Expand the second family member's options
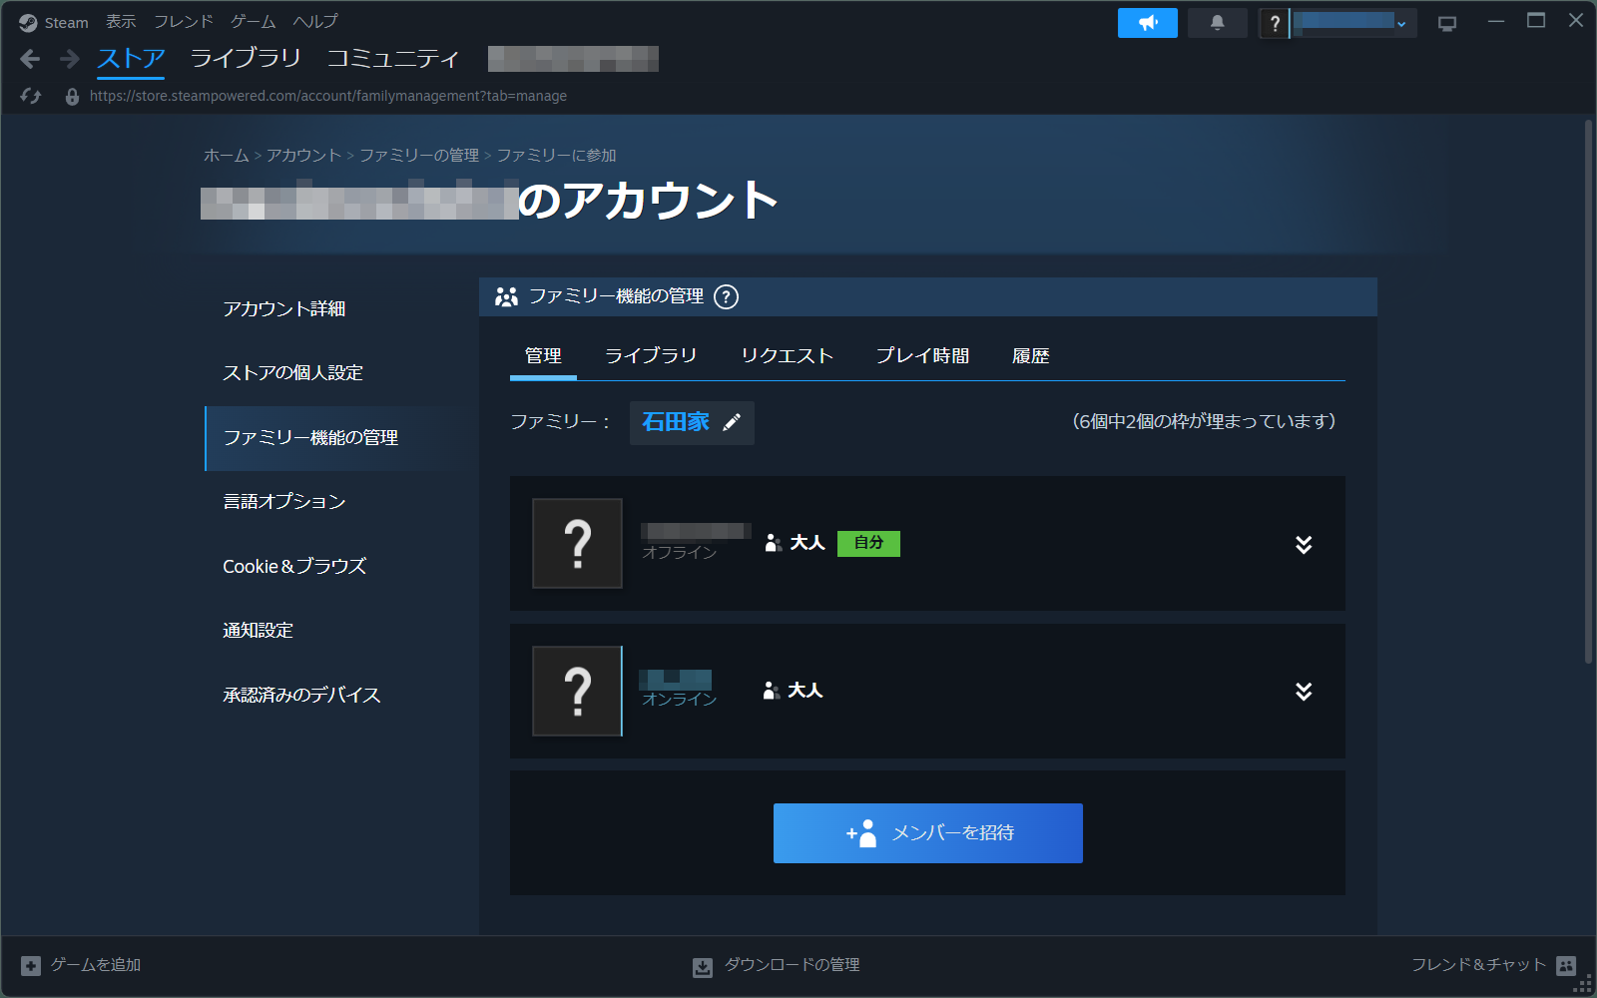The height and width of the screenshot is (998, 1597). pyautogui.click(x=1303, y=691)
